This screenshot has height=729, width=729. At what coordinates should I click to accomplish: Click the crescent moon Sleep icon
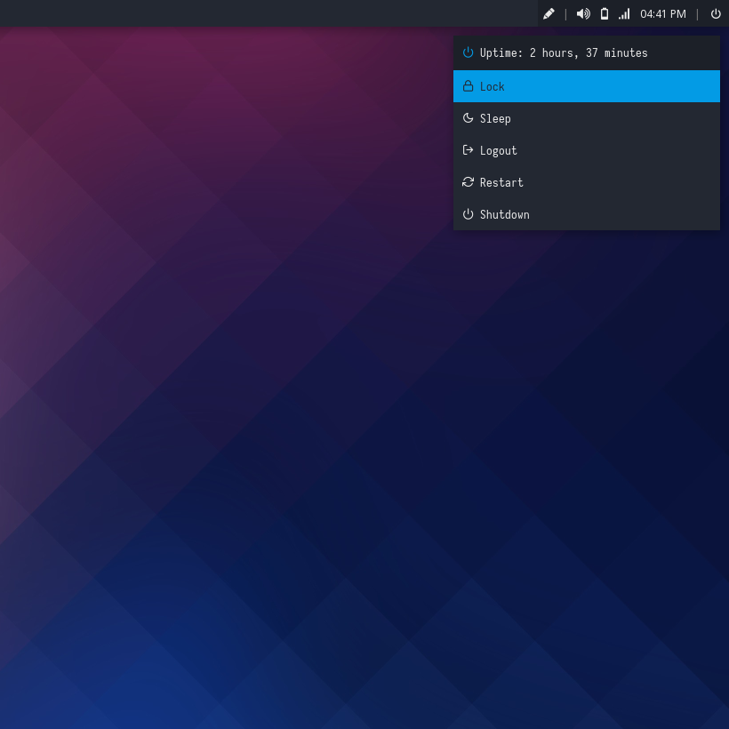469,118
